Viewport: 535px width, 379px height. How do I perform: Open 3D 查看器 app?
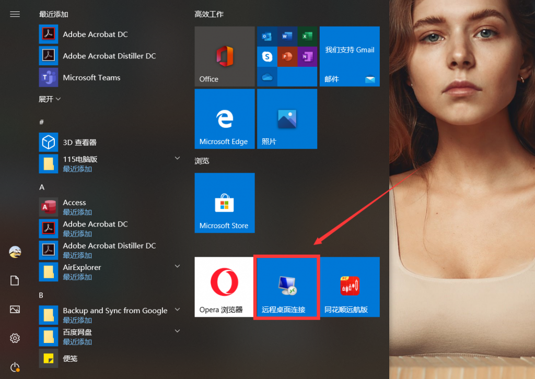110,142
